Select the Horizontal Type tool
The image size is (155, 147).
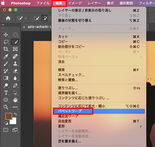point(6,93)
